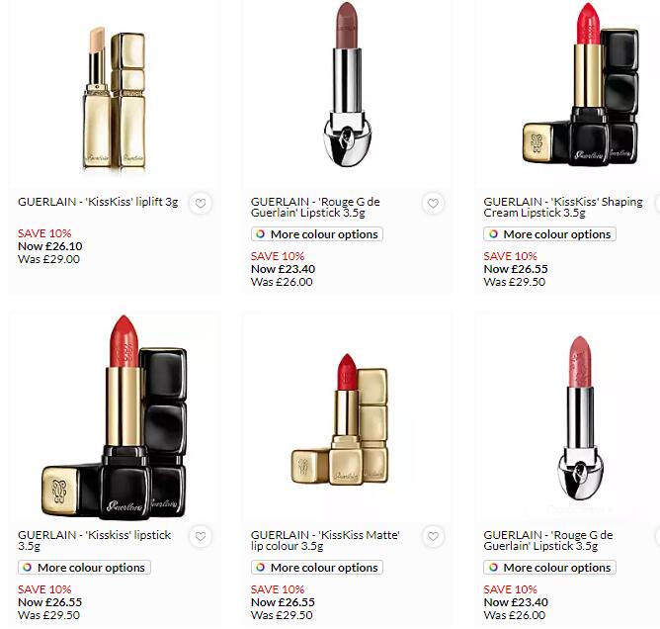Open 'KissKiss' Shaping Cream Lipstick 3.5g title link
Image resolution: width=660 pixels, height=629 pixels.
point(563,208)
